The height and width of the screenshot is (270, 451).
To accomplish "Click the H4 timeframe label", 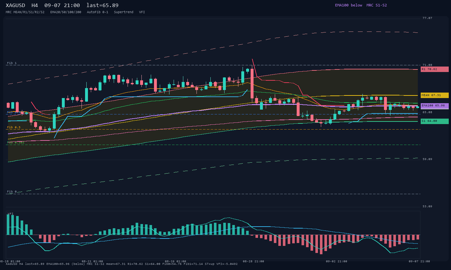I will 35,5.
